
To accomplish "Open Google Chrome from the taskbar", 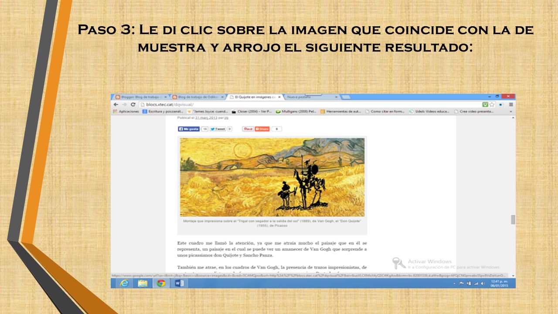I will 161,283.
